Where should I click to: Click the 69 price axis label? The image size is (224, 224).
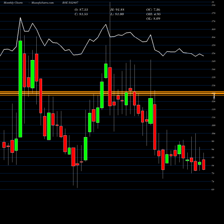(213, 190)
